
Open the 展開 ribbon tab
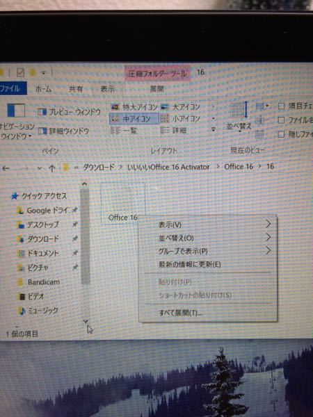156,89
